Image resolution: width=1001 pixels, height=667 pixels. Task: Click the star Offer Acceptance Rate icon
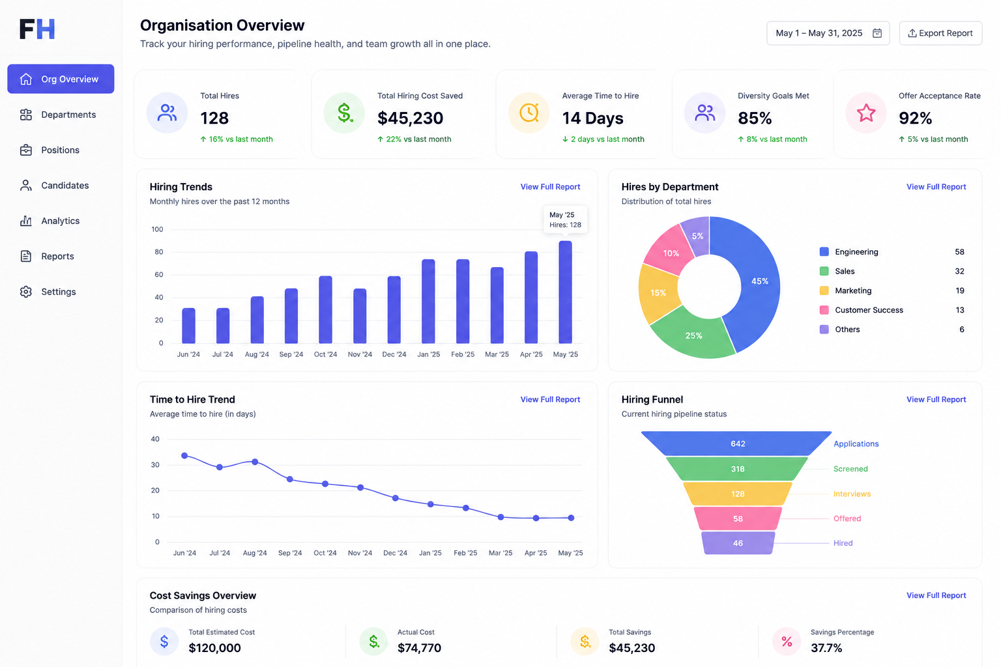pos(866,113)
